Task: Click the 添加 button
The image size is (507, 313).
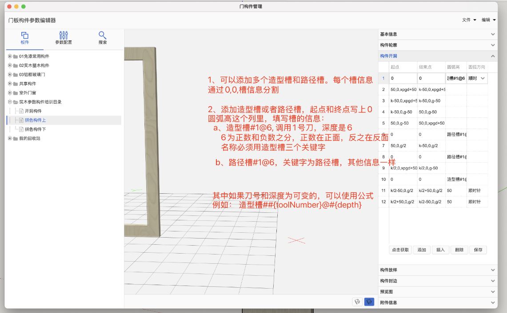Action: click(421, 250)
